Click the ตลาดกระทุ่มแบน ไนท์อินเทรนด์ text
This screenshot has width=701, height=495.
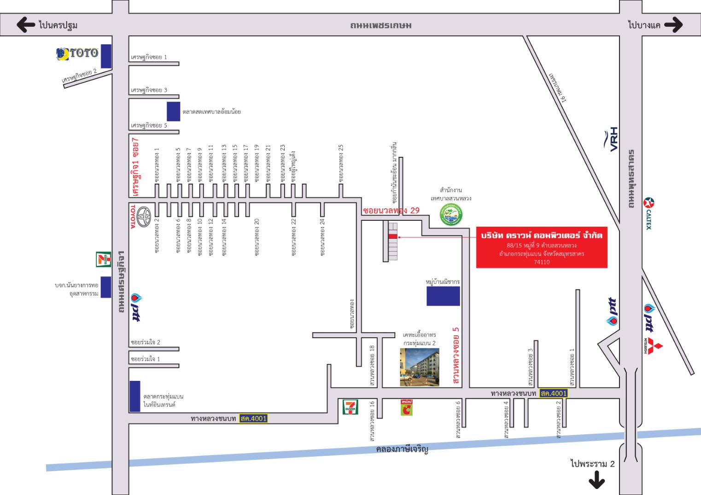[x=164, y=400]
